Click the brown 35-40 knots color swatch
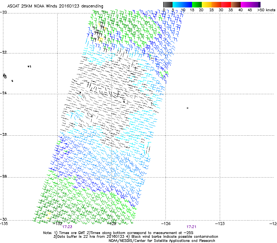Image resolution: width=277 pixels, height=243 pixels. (x=236, y=4)
